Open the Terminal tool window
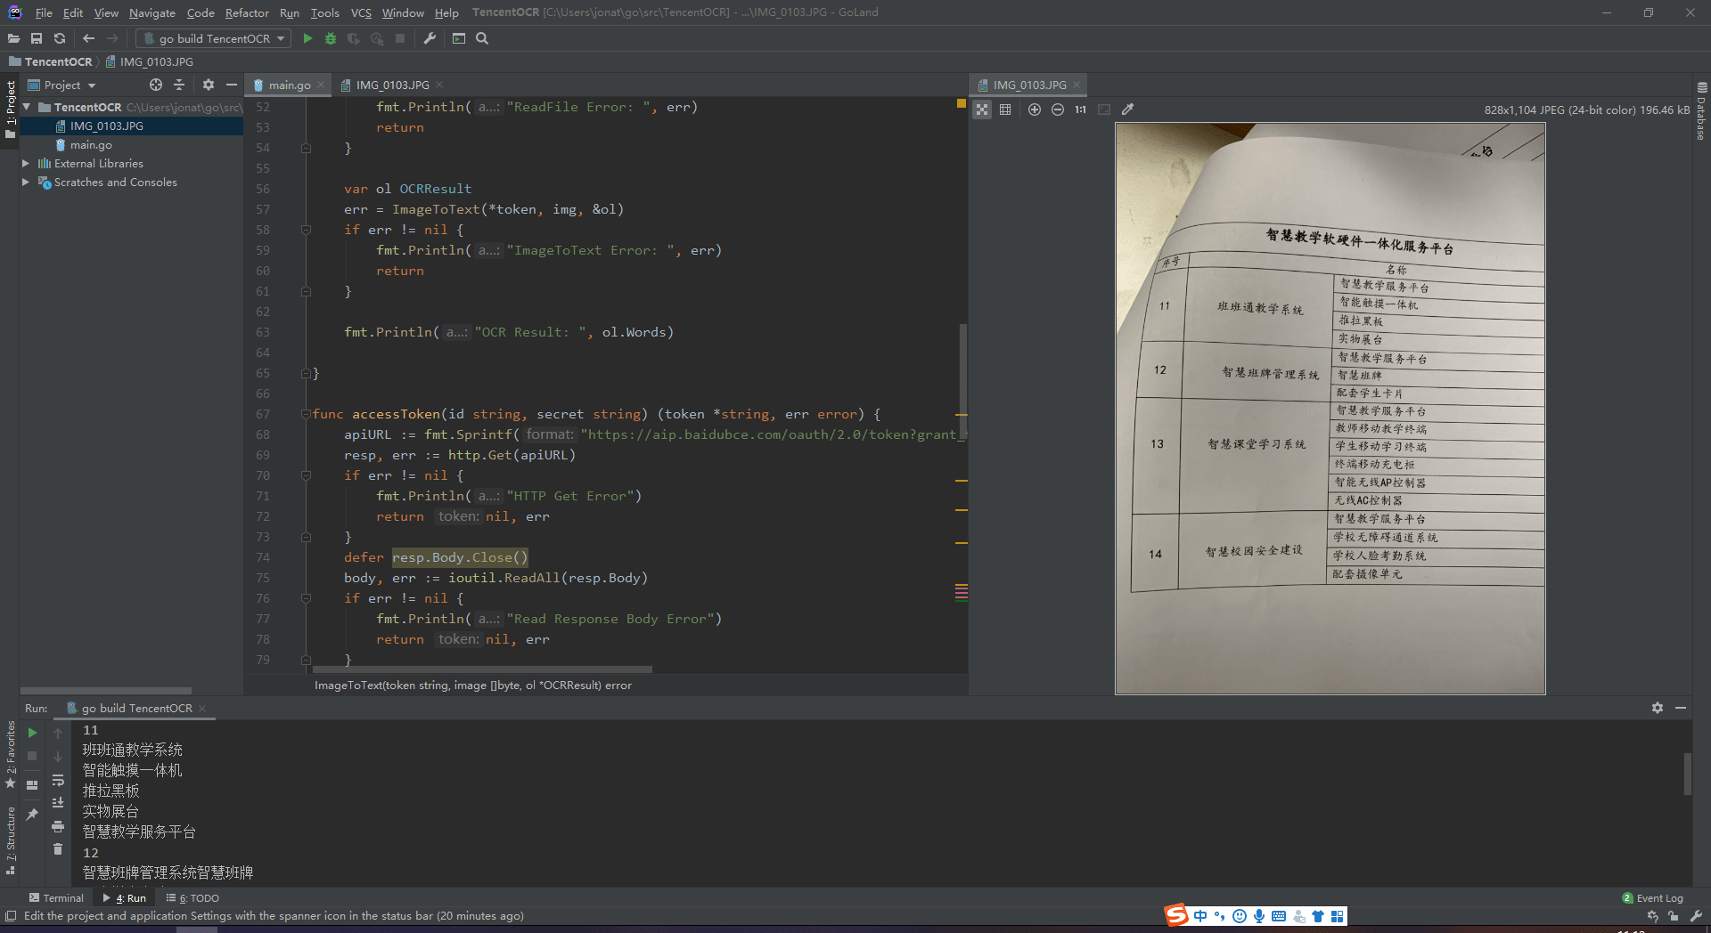The image size is (1711, 933). coord(56,898)
